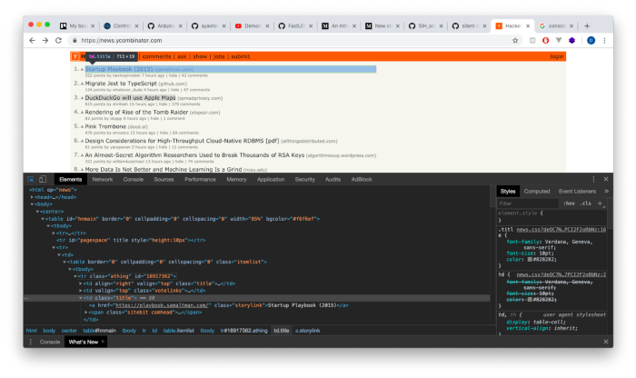Open the Sources panel

coord(164,179)
